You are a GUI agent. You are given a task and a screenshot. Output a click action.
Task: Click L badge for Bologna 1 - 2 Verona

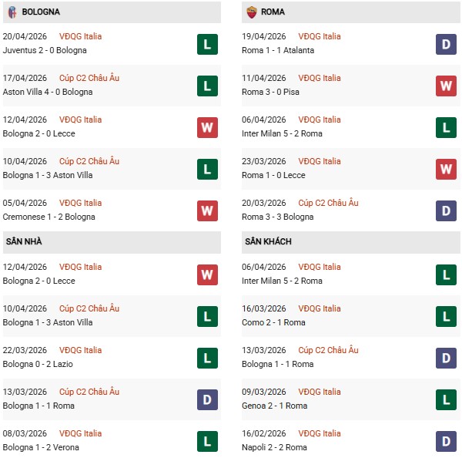click(207, 441)
